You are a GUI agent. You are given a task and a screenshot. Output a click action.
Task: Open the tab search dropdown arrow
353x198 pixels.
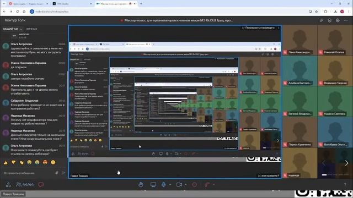(4, 4)
